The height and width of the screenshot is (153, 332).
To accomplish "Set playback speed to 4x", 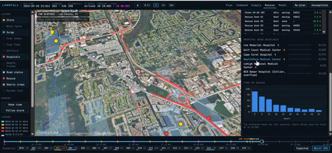I will click(163, 5).
